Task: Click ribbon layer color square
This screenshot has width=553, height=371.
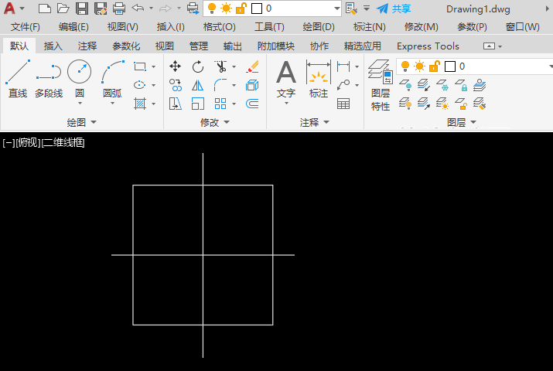Action: (450, 66)
